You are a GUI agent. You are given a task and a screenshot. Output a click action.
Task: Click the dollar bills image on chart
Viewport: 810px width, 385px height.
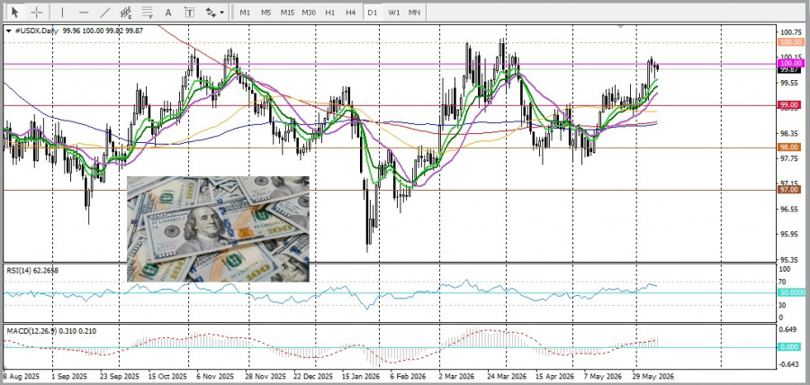[x=218, y=229]
